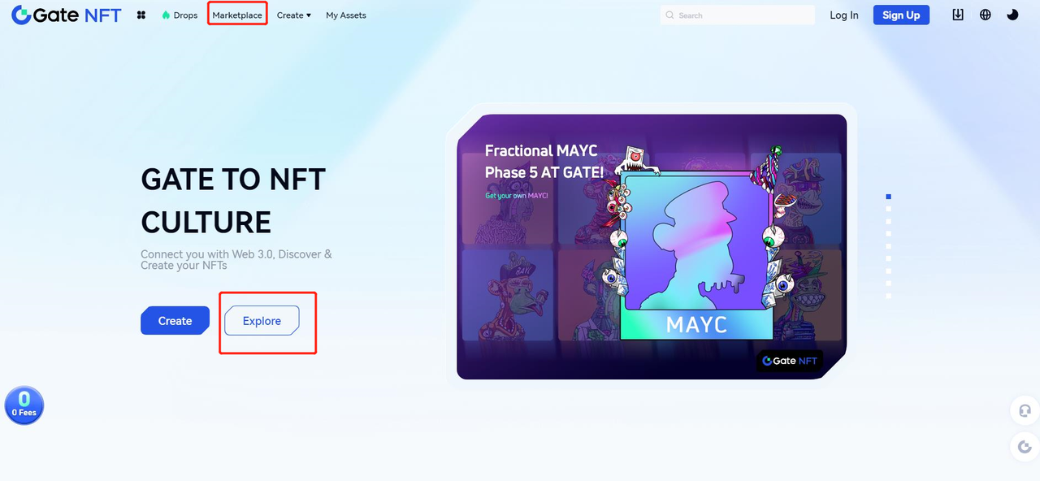Click the Sign Up button
1040x481 pixels.
[901, 15]
